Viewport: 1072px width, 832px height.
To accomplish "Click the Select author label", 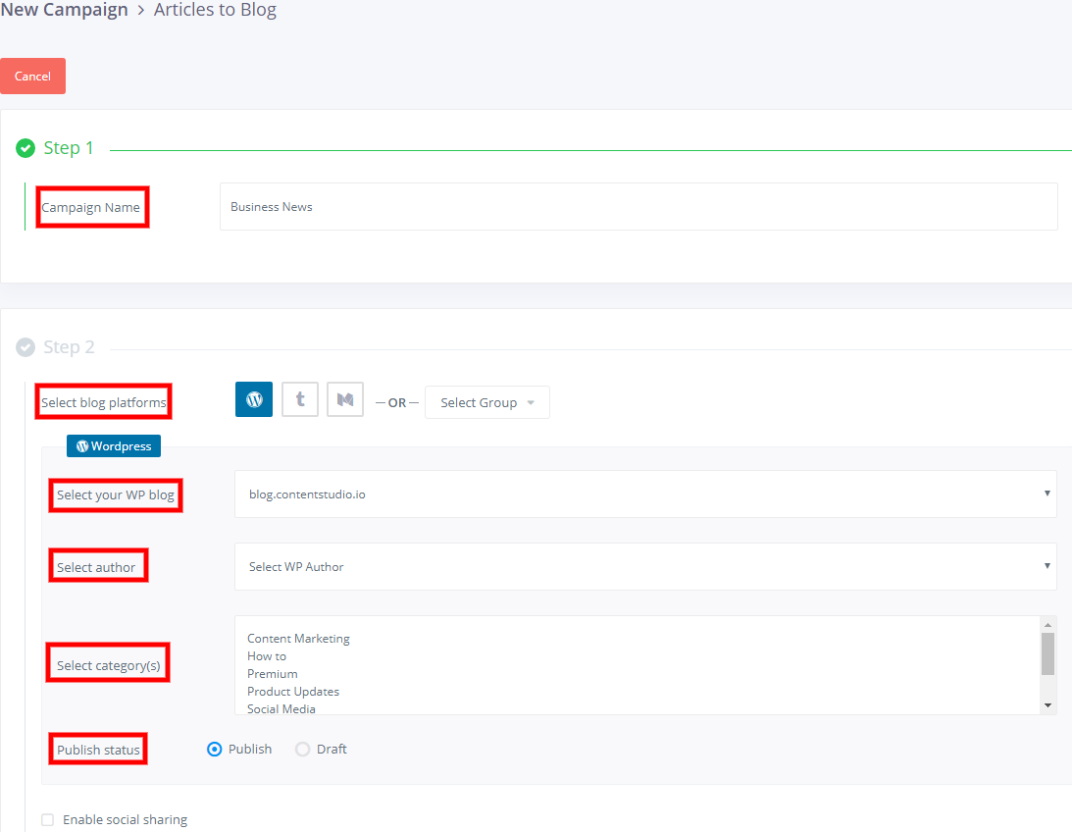I will (x=96, y=567).
